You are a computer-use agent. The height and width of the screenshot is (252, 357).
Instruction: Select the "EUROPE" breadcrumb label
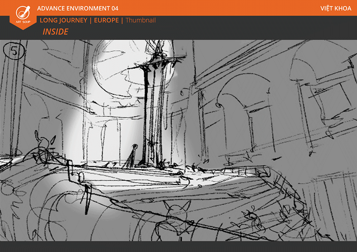pyautogui.click(x=106, y=20)
